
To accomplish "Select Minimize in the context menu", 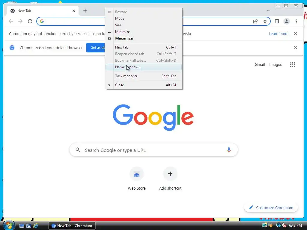I will pos(144,32).
